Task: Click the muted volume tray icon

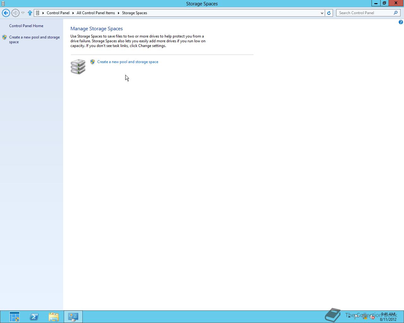Action: [x=372, y=317]
